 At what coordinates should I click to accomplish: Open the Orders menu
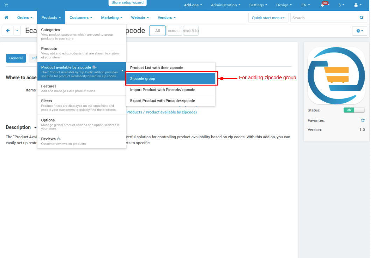[x=24, y=17]
